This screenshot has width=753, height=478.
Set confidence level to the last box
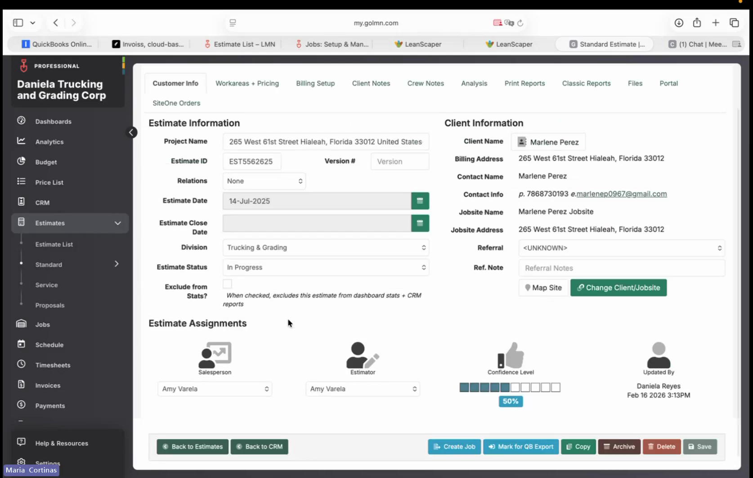click(556, 388)
